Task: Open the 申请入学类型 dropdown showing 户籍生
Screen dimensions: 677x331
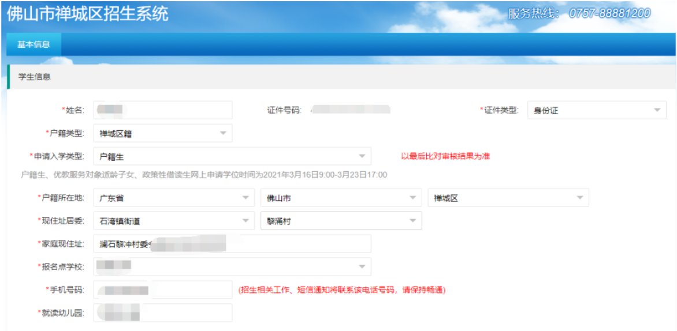Action: coord(232,156)
